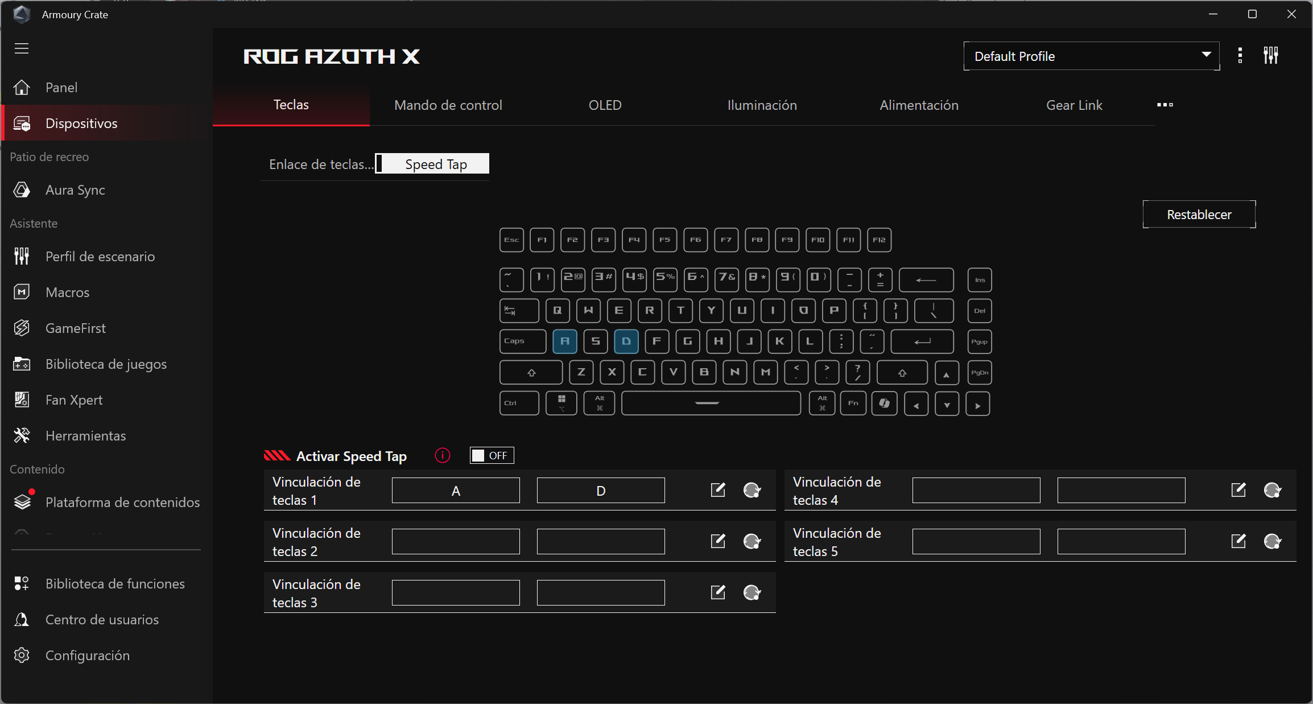Open the sliders settings icon top right
The height and width of the screenshot is (704, 1313).
coord(1271,56)
